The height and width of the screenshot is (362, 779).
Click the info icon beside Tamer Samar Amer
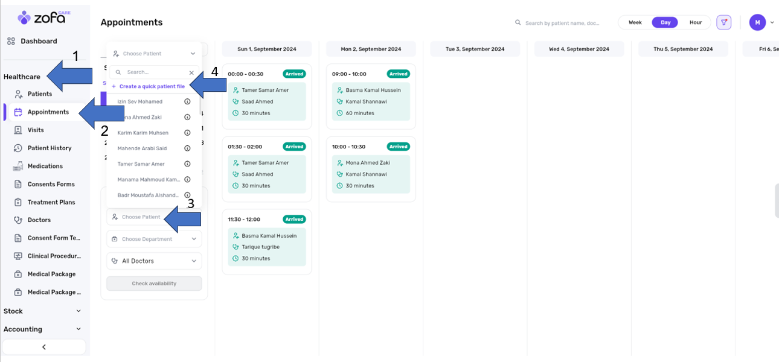tap(187, 164)
